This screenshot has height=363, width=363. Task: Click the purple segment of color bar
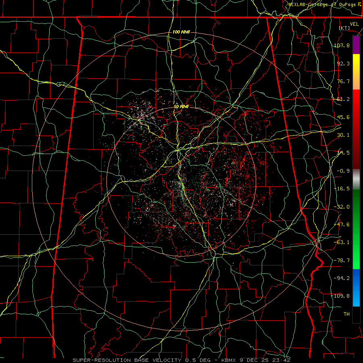click(x=356, y=45)
